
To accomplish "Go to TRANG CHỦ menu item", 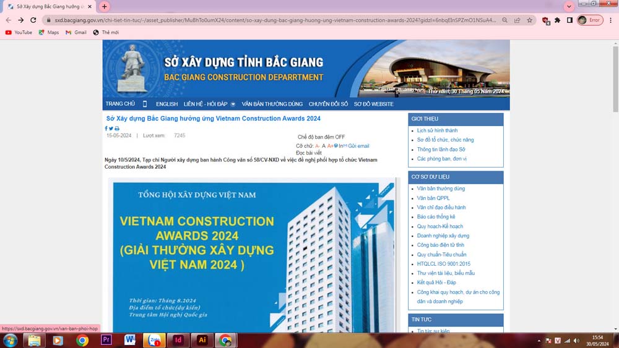I will point(120,104).
